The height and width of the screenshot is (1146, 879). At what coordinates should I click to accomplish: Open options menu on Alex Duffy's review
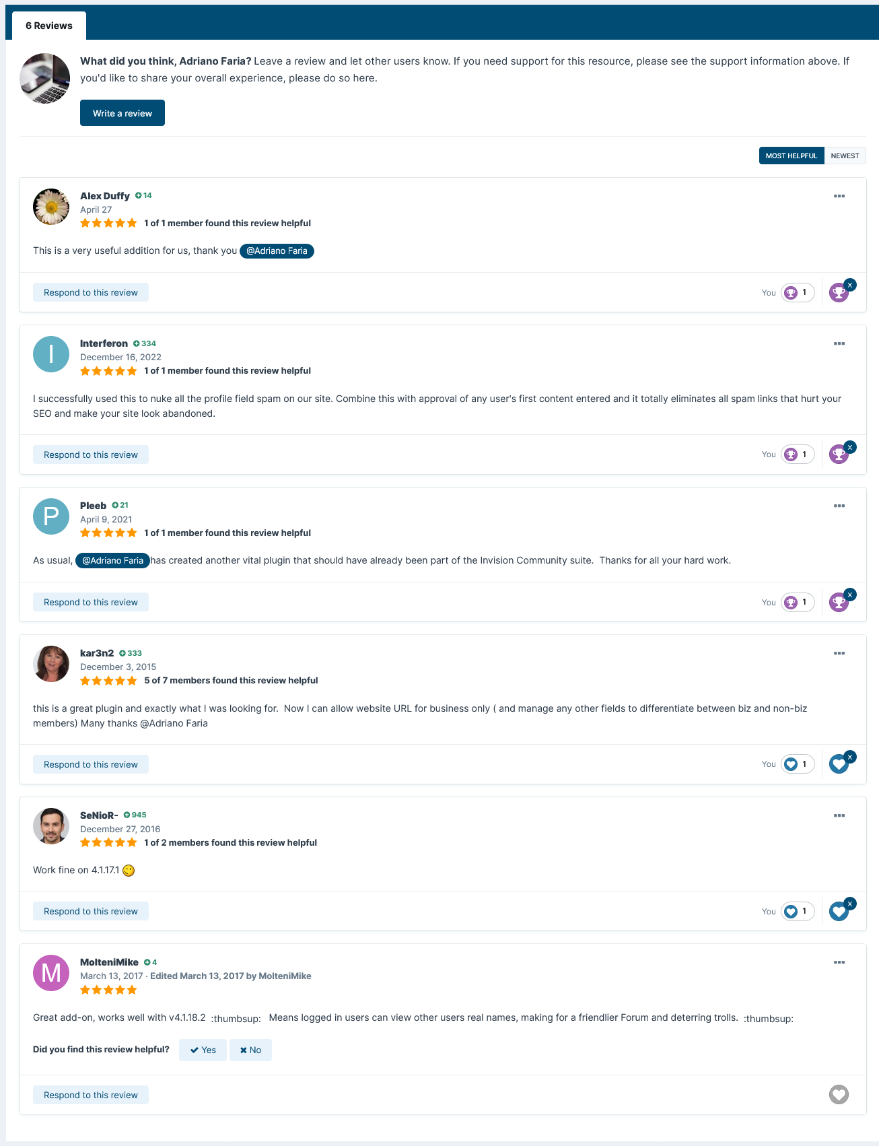[x=839, y=196]
